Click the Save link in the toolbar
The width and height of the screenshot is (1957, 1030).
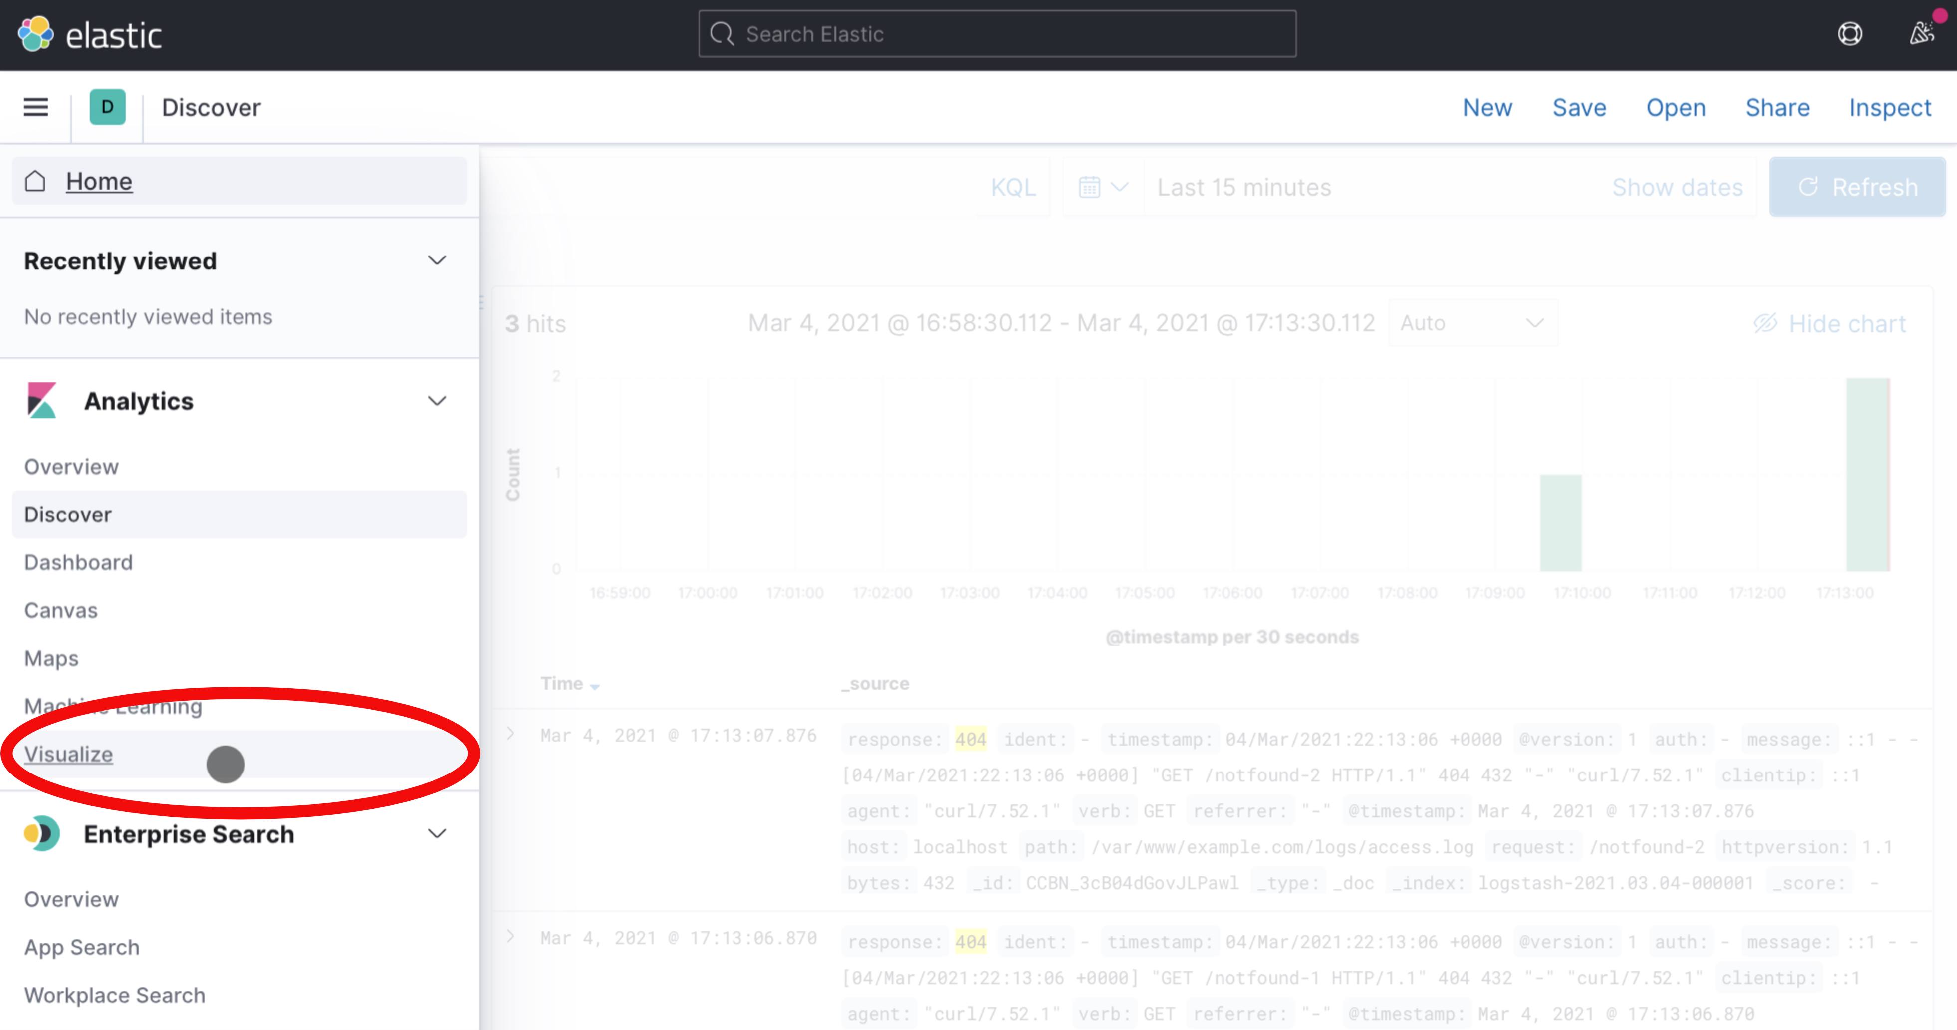(x=1579, y=107)
